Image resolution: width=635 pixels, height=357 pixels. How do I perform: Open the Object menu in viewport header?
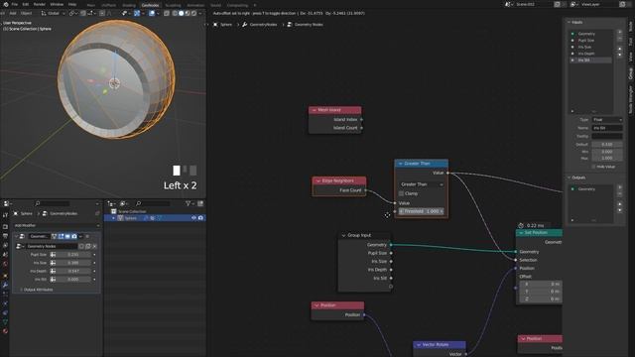point(27,13)
